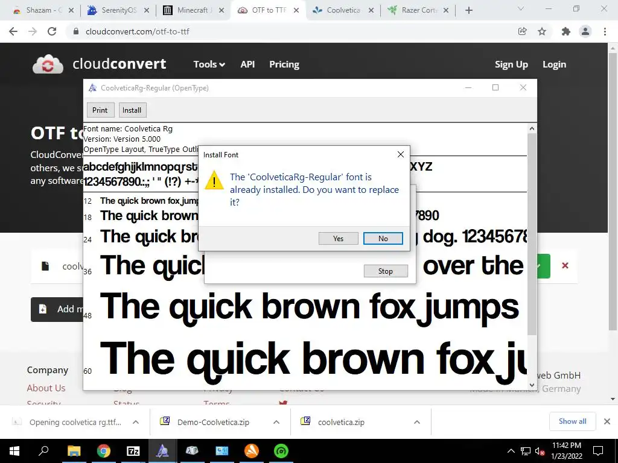
Task: Open 7-Zip from the taskbar
Action: tap(133, 451)
